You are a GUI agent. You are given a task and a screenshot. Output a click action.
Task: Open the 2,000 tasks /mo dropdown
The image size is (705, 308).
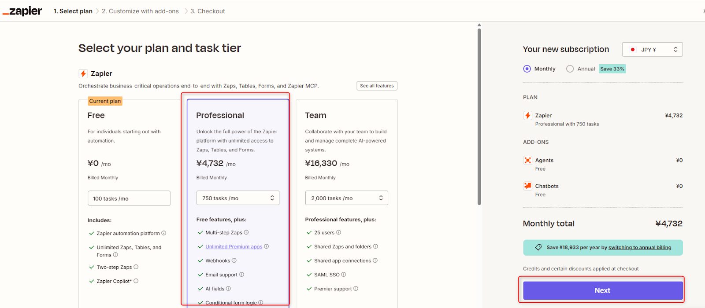(347, 198)
